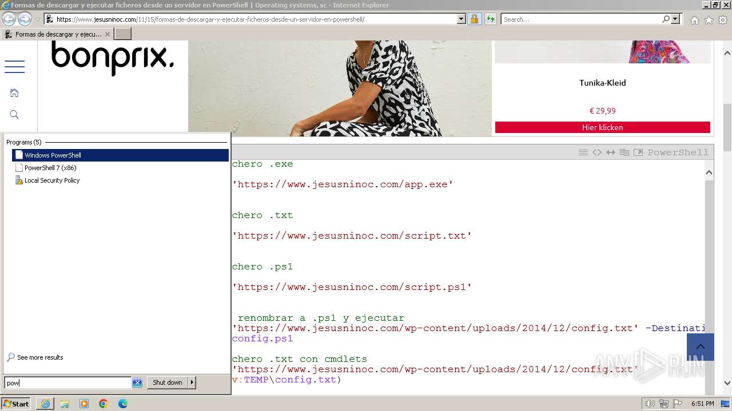This screenshot has height=411, width=732.
Task: Toggle line numbers in code block
Action: [583, 152]
